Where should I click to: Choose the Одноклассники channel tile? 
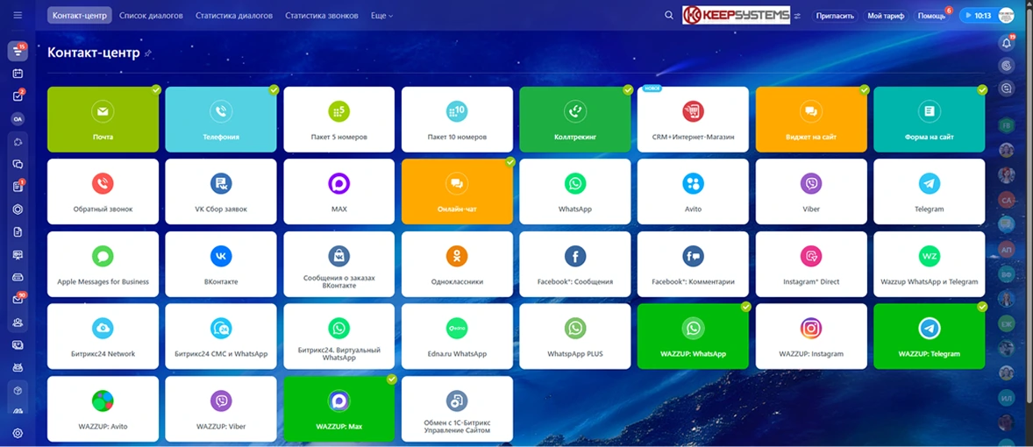point(457,264)
